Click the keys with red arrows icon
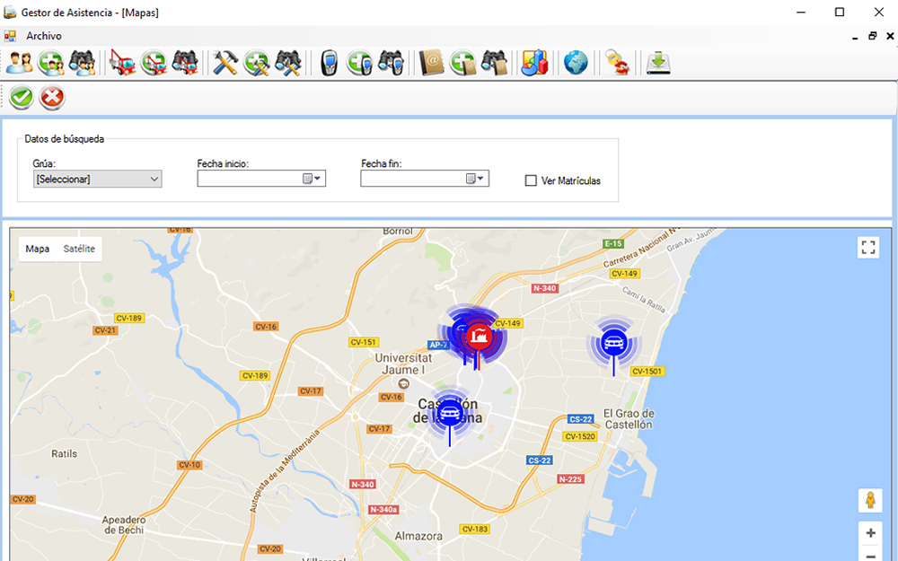Image resolution: width=898 pixels, height=561 pixels. click(617, 63)
